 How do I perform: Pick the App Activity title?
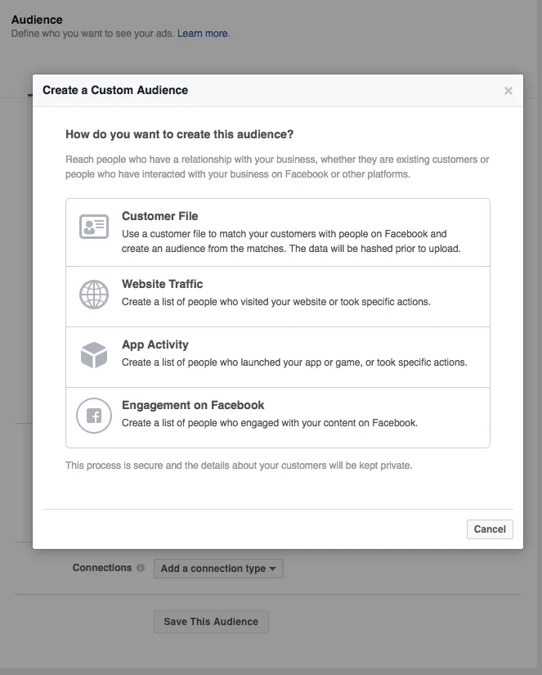click(x=155, y=344)
